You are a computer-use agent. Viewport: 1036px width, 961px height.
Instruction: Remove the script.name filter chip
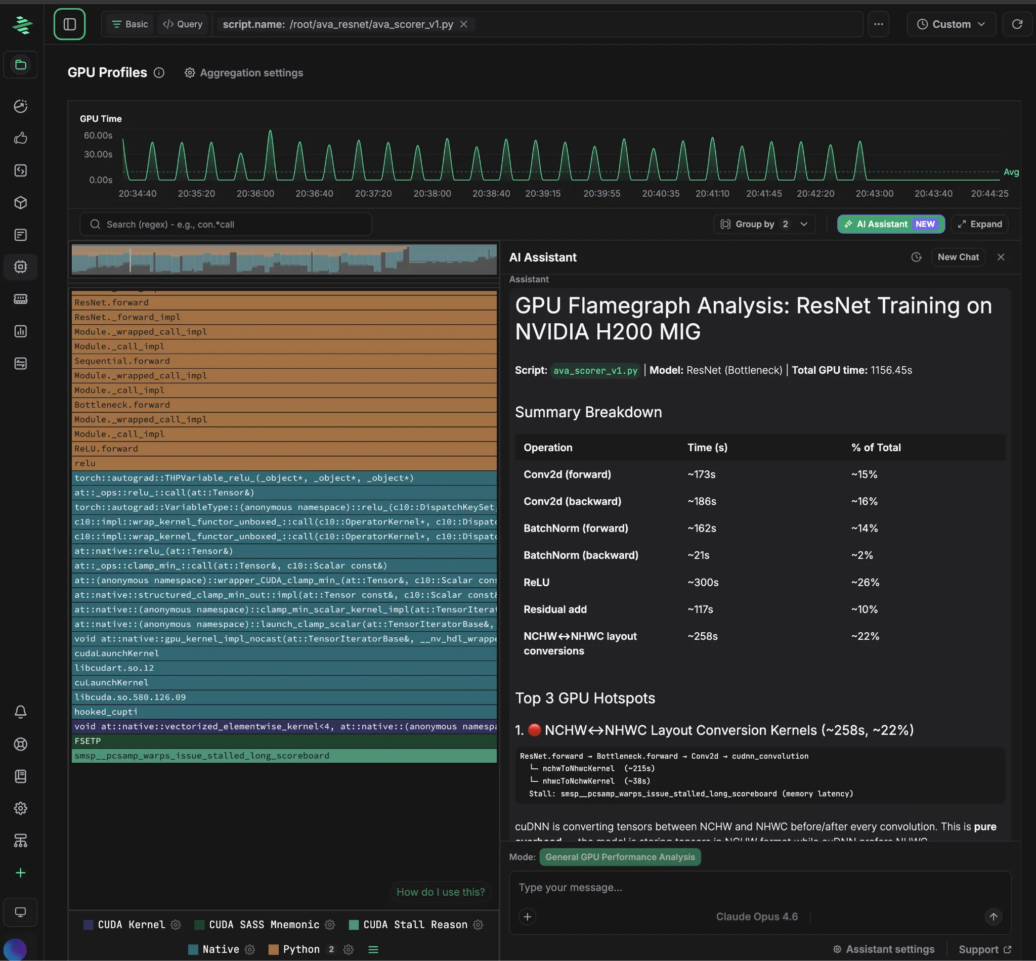click(464, 24)
